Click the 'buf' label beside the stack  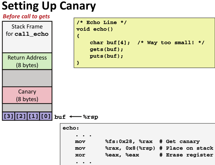coord(60,117)
